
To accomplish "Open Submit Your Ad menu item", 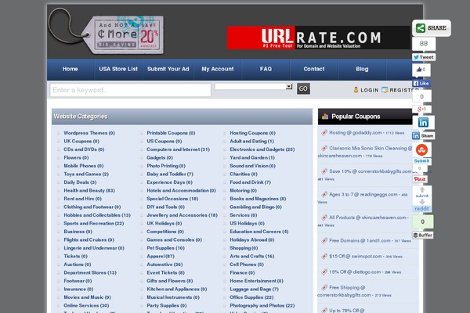I will pos(168,69).
